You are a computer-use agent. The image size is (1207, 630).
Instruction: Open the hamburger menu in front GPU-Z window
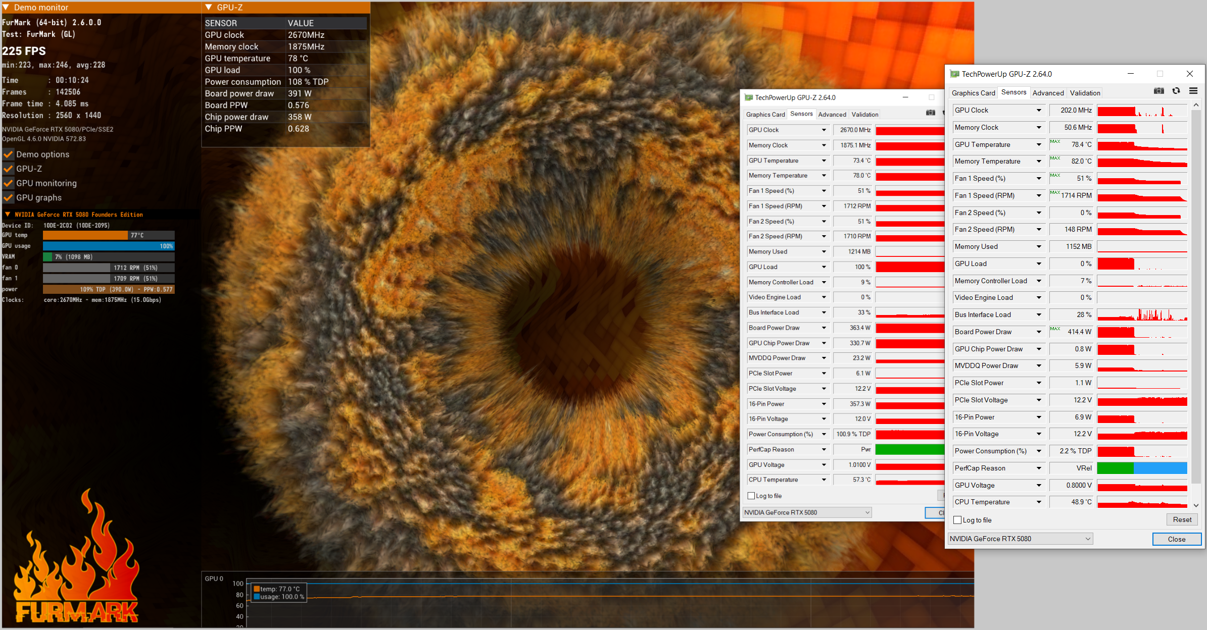pos(1193,91)
